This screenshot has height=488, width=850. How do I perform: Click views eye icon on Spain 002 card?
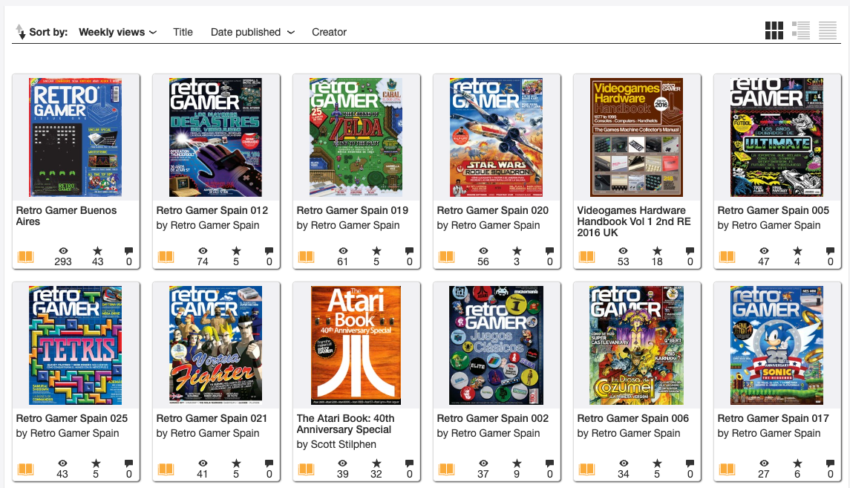tap(483, 463)
